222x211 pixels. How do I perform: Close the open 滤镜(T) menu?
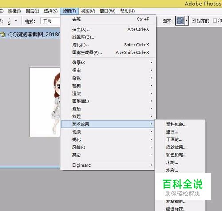click(x=69, y=11)
